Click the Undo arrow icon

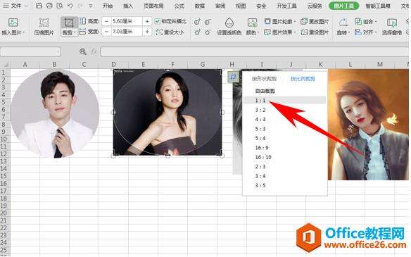[x=70, y=6]
